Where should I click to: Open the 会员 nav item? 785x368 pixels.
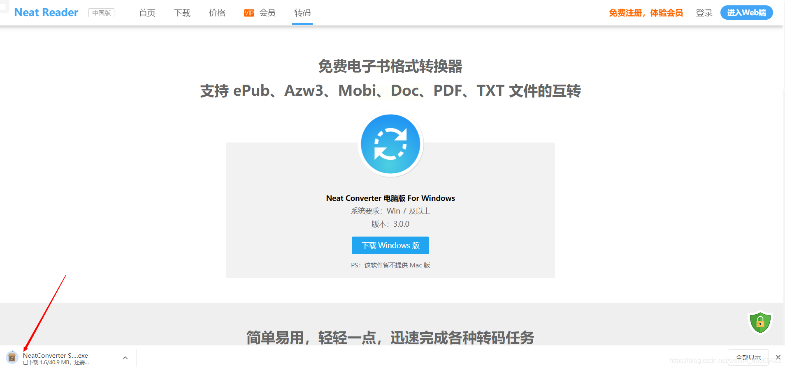pos(267,13)
